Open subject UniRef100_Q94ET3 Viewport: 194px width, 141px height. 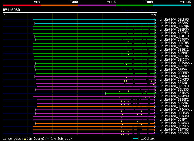coord(174,36)
